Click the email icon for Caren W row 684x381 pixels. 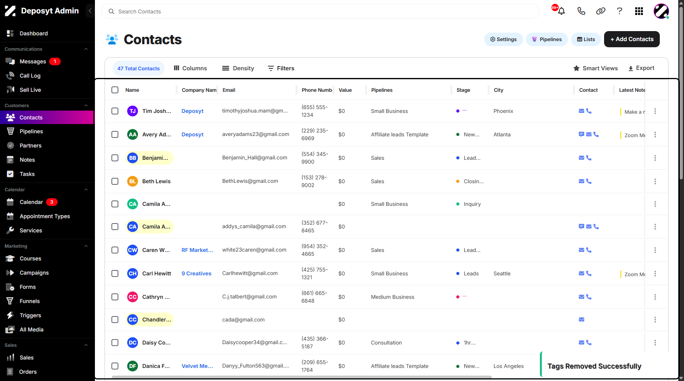[x=581, y=250]
